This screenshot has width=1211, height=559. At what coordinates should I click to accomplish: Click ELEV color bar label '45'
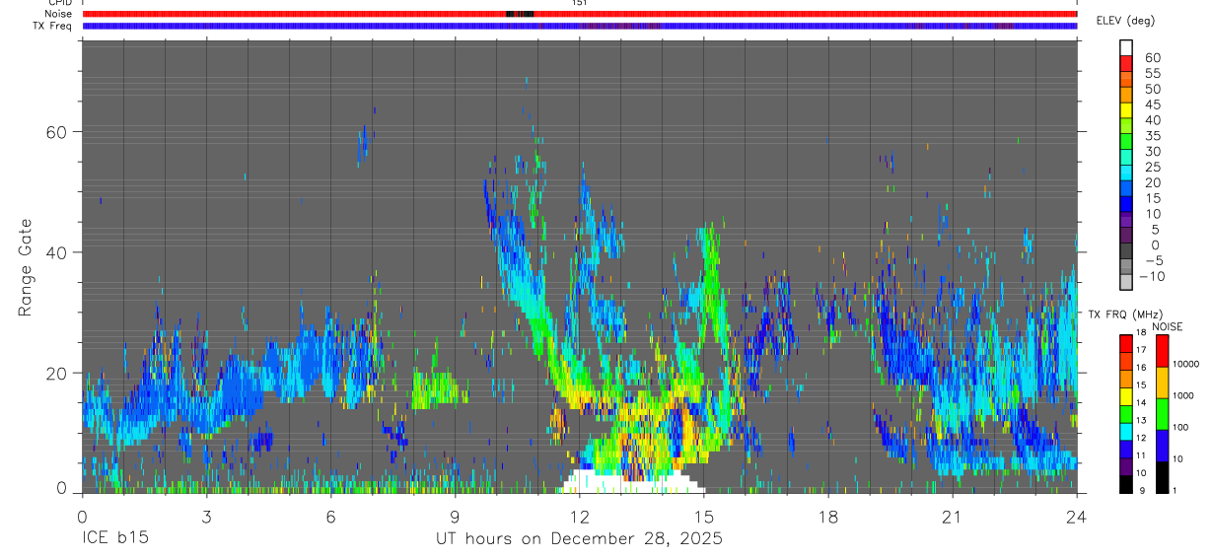coord(1152,105)
